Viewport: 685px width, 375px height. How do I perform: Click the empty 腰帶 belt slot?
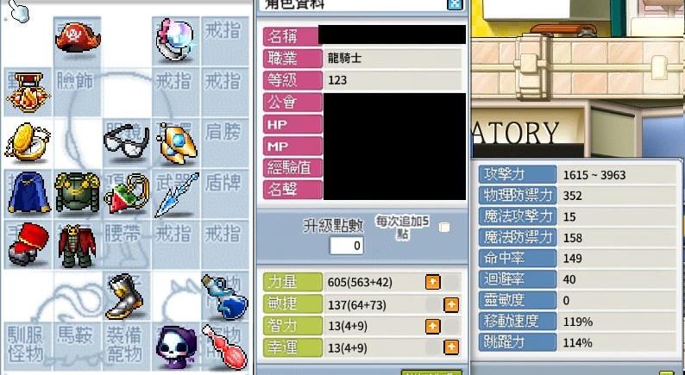click(127, 244)
